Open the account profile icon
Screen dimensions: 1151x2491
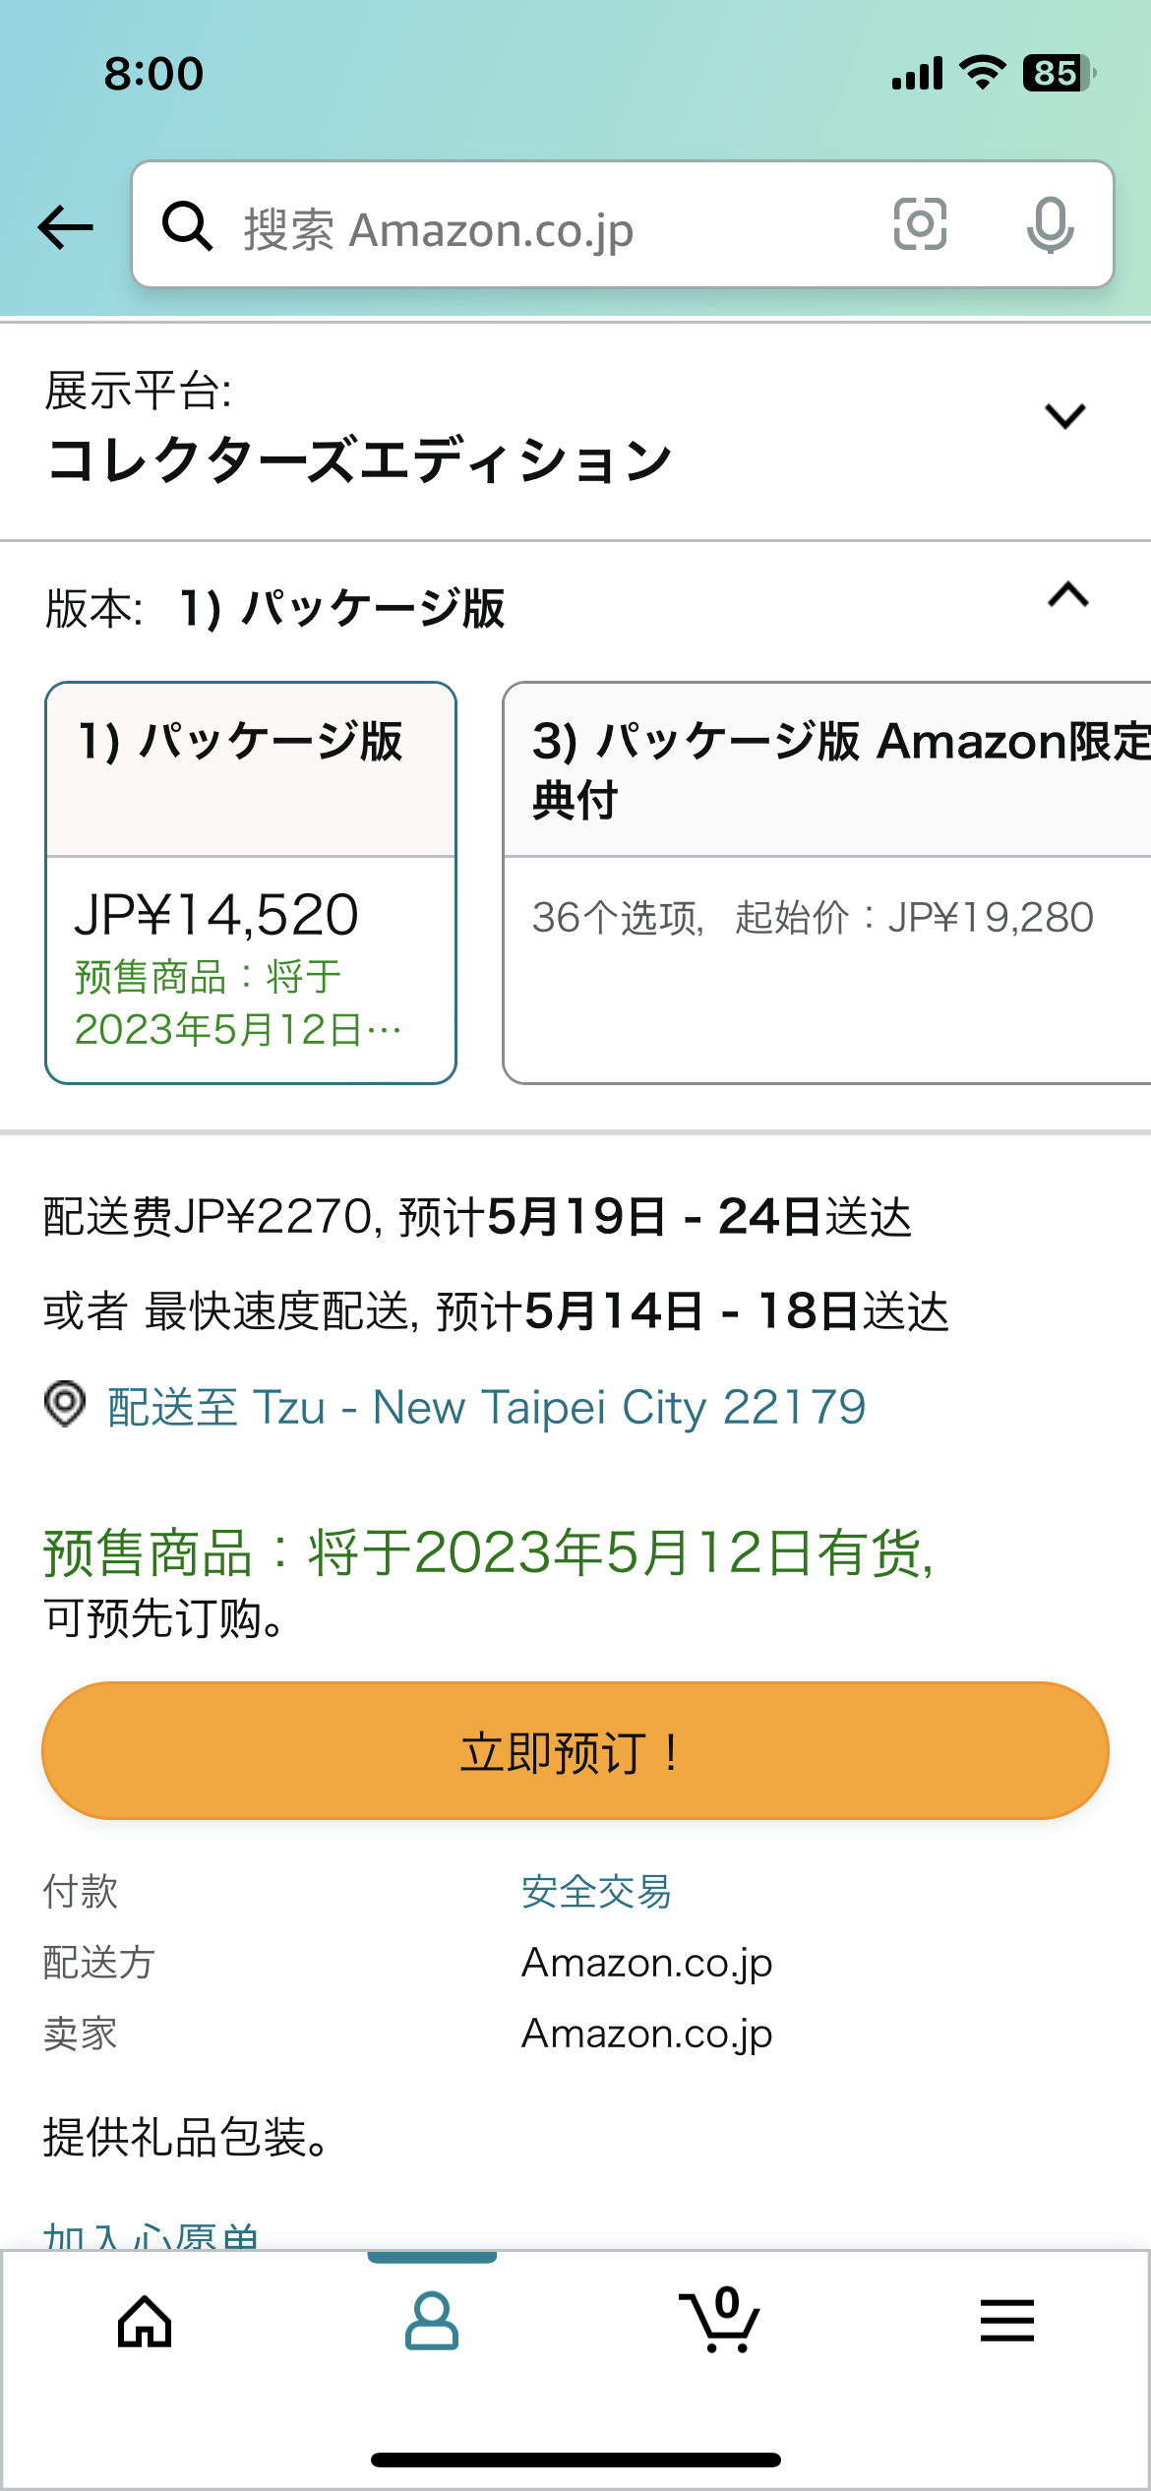coord(432,2321)
